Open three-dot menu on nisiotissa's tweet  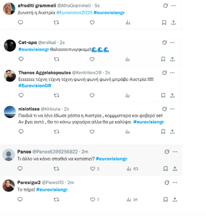172,109
